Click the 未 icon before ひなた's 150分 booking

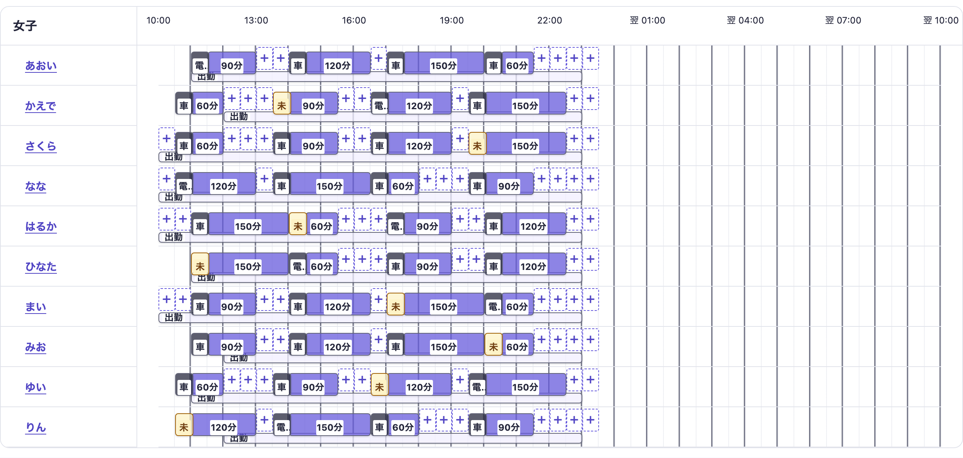coord(200,264)
